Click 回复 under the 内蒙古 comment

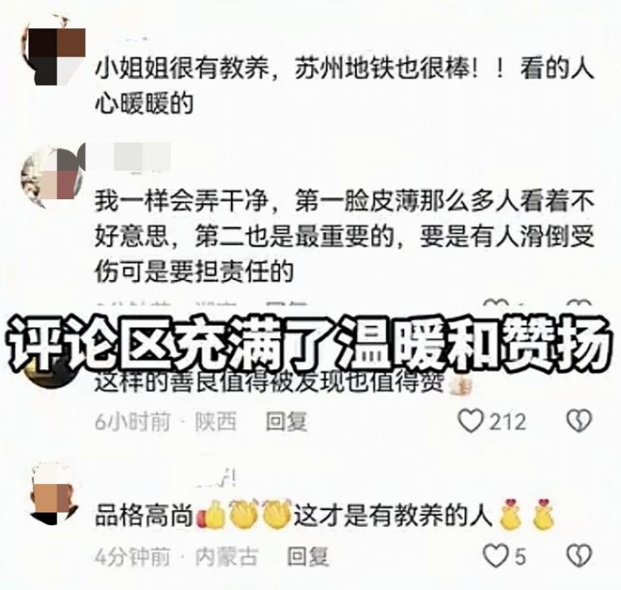click(308, 556)
